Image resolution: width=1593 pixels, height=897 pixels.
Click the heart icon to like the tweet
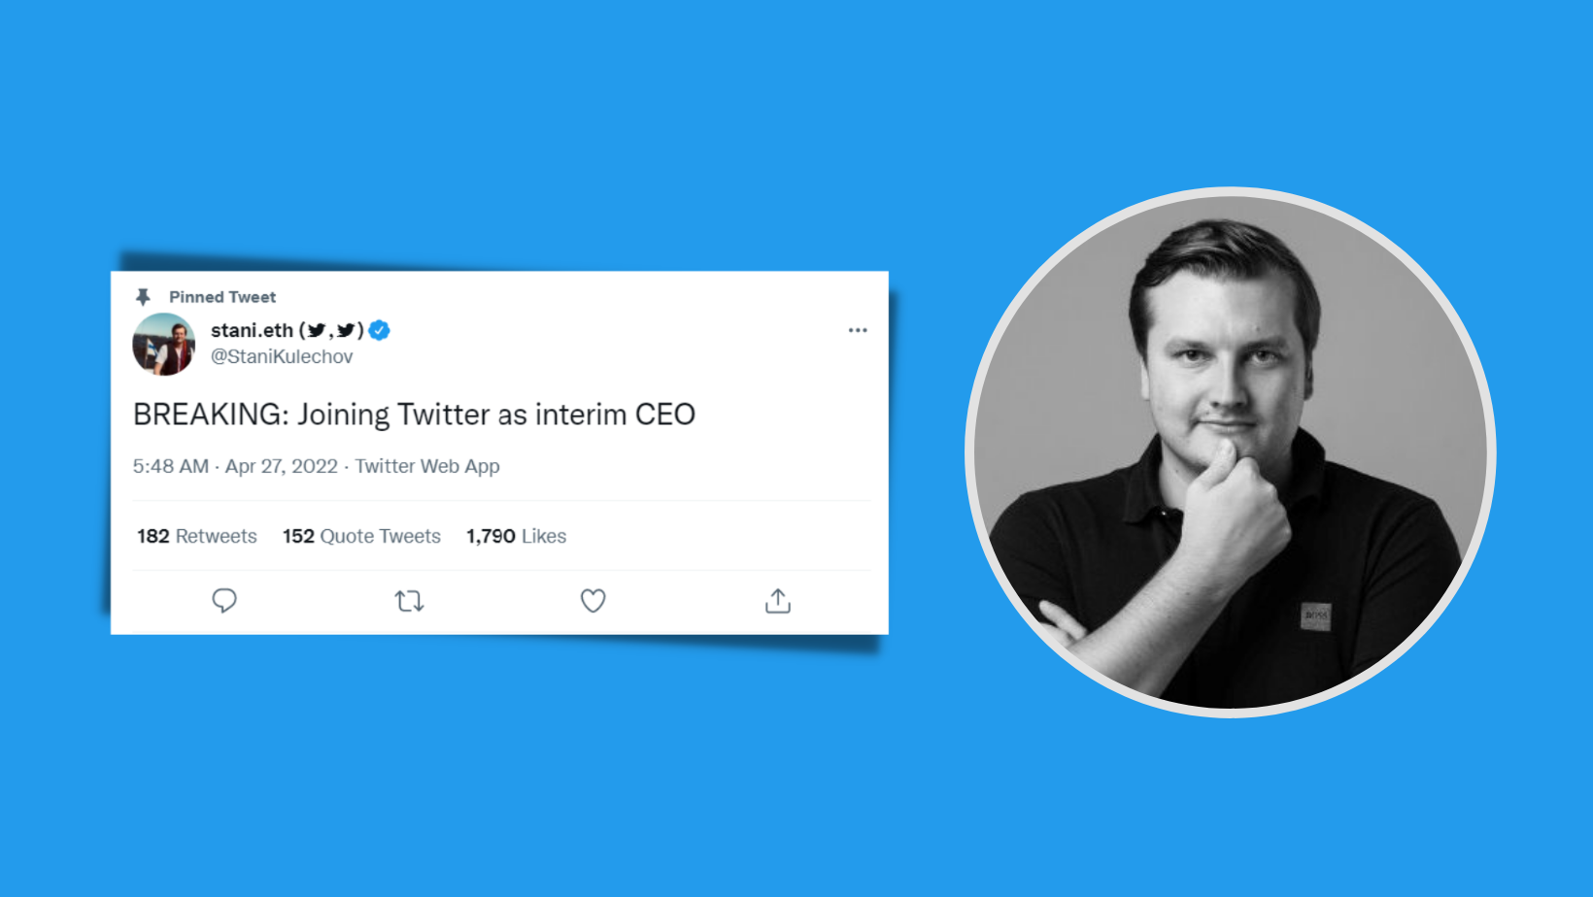[593, 601]
